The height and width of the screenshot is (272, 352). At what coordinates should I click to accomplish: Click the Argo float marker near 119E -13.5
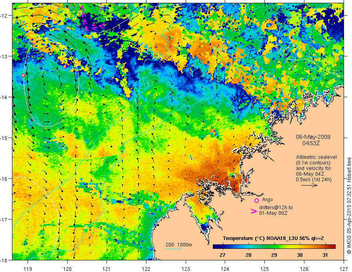[x=23, y=76]
